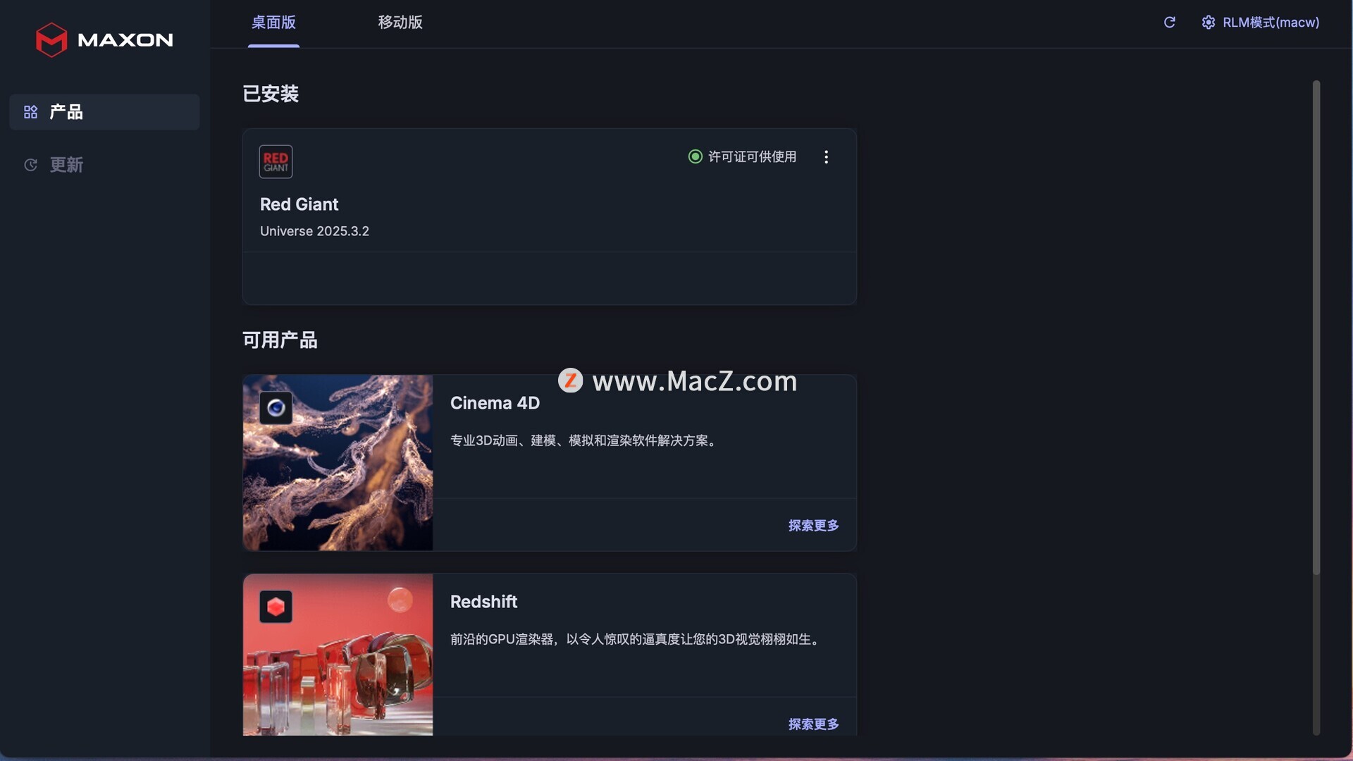Screen dimensions: 1353x761
Task: Click the 许可证可供使用 status text
Action: click(752, 156)
